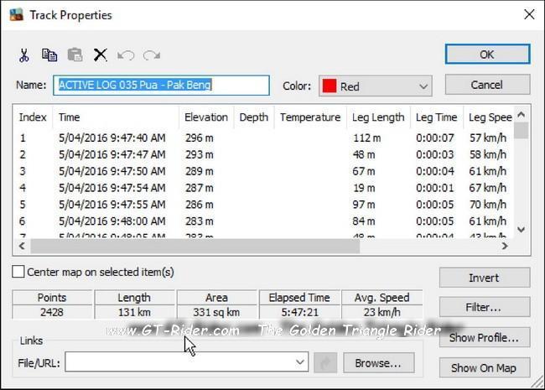Click the red color swatch
This screenshot has width=545, height=390.
(x=330, y=86)
